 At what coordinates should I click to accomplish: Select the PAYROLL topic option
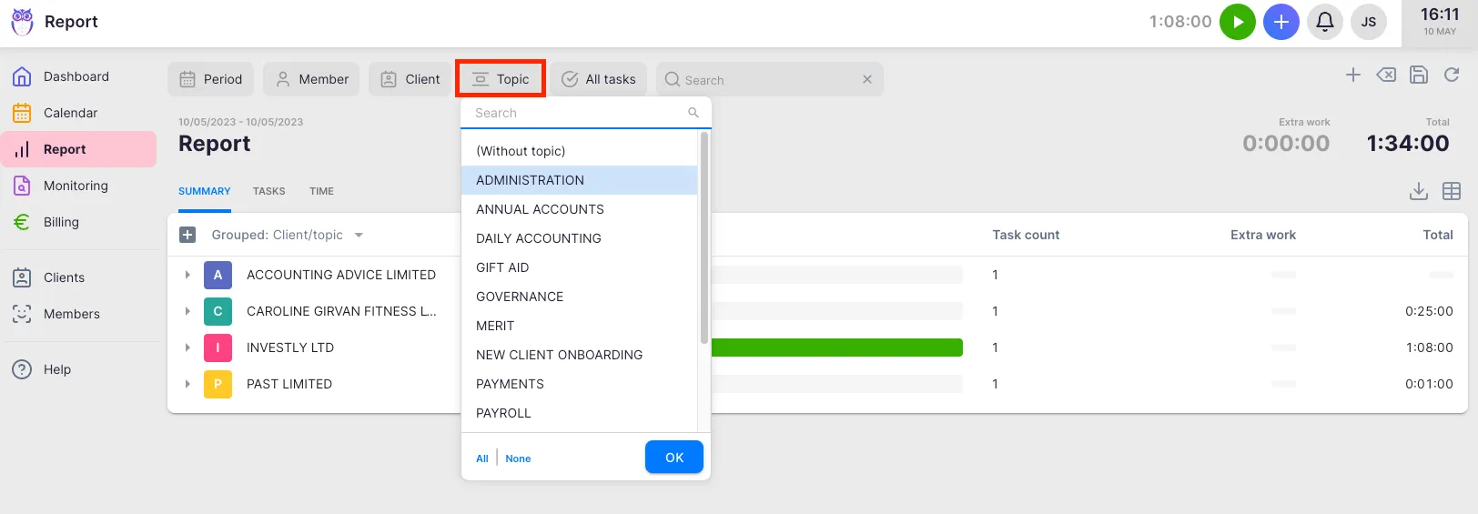503,413
